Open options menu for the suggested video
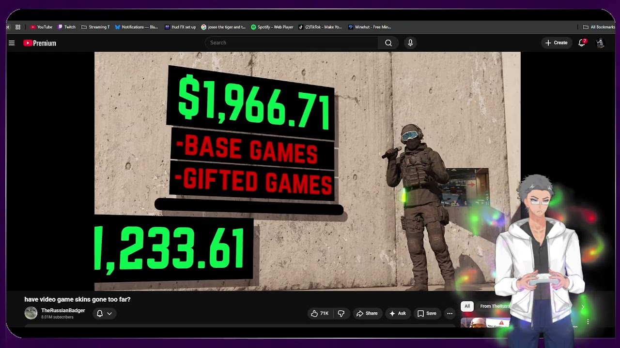The image size is (620, 348). point(588,322)
